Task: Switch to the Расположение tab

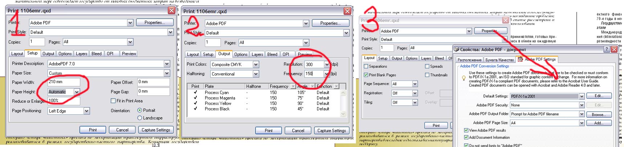Action: [x=469, y=60]
